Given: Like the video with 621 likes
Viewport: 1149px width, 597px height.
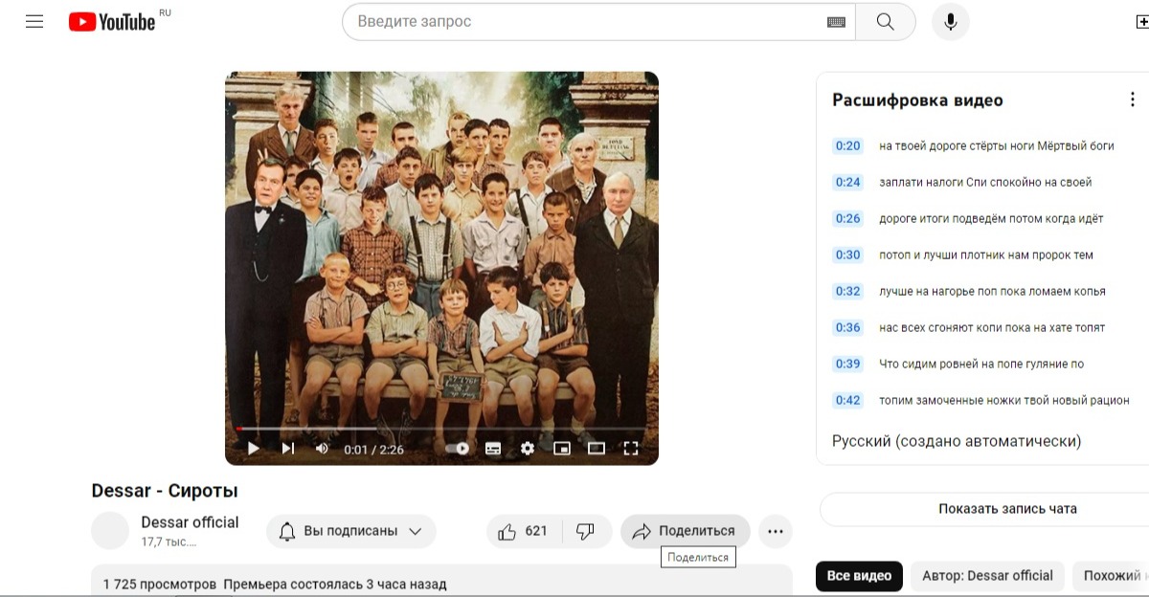Looking at the screenshot, I should (523, 531).
